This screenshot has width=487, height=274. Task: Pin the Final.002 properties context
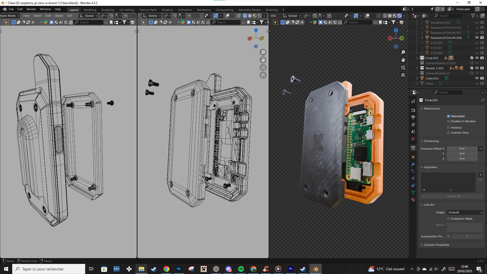(482, 100)
